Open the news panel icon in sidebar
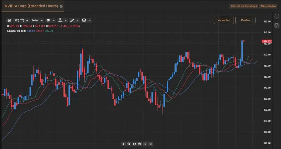Screen dimensions: 281x149 (x=277, y=25)
